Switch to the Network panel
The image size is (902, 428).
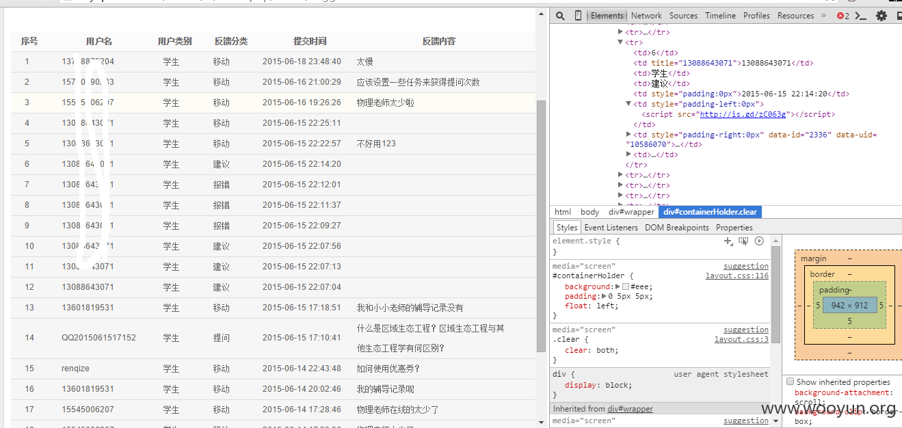click(x=646, y=16)
